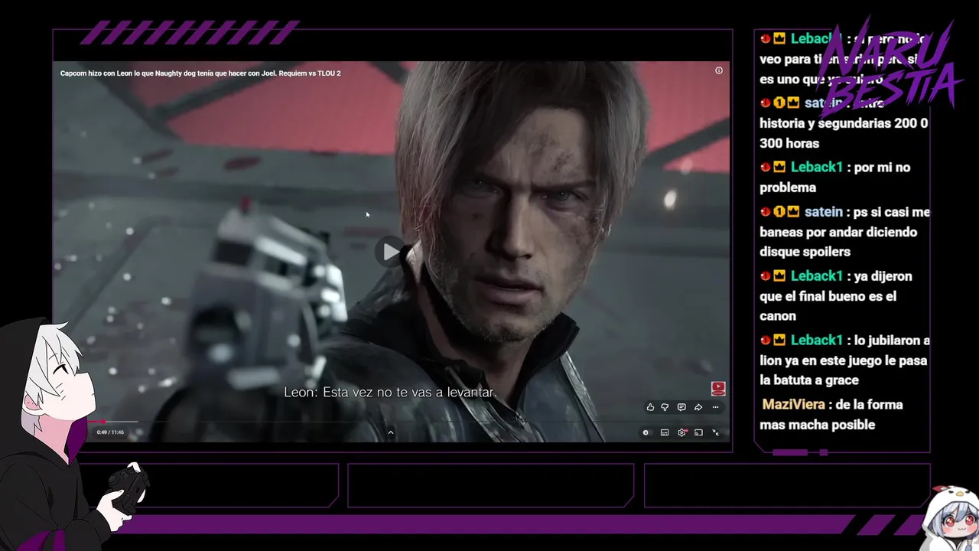The image size is (979, 551).
Task: Open the video comments panel
Action: coord(681,407)
